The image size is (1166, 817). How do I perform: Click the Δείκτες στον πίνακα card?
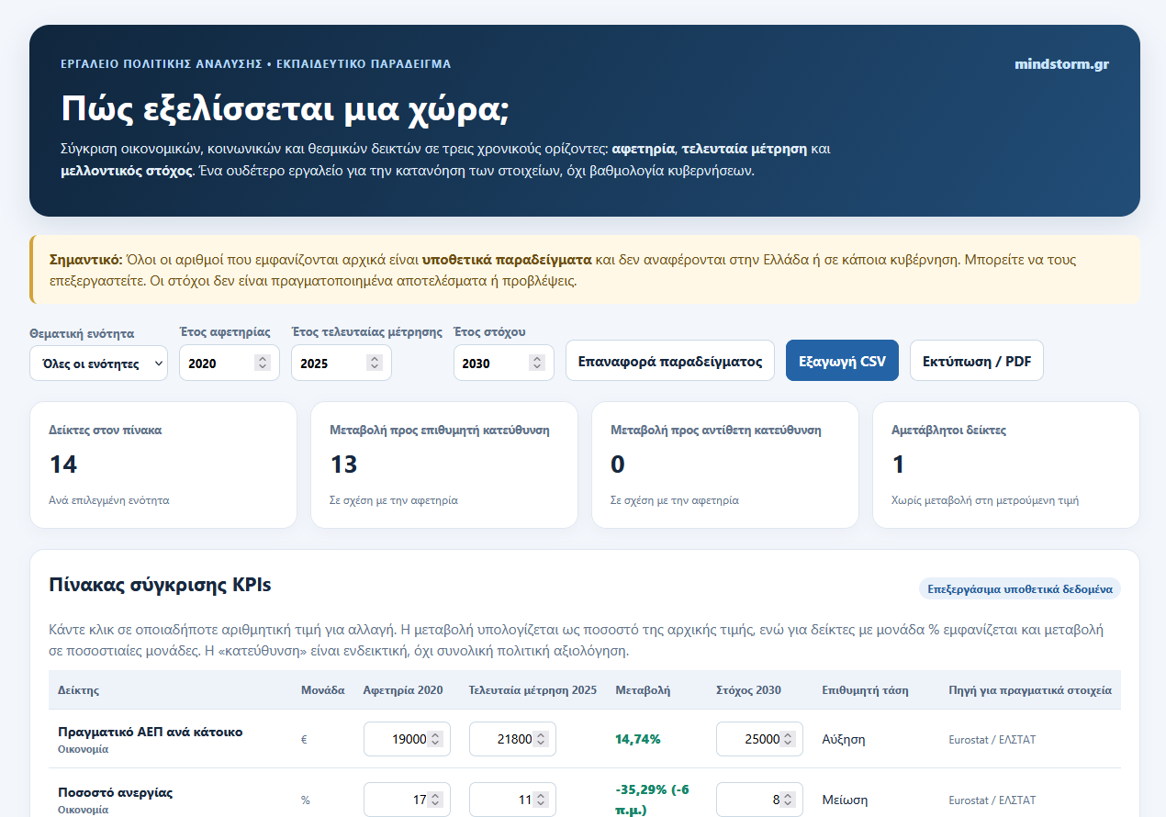click(163, 464)
